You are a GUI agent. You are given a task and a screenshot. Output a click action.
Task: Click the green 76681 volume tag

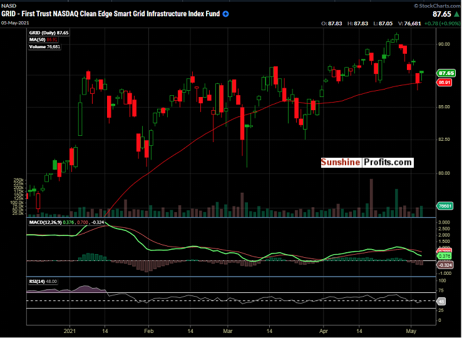point(445,206)
